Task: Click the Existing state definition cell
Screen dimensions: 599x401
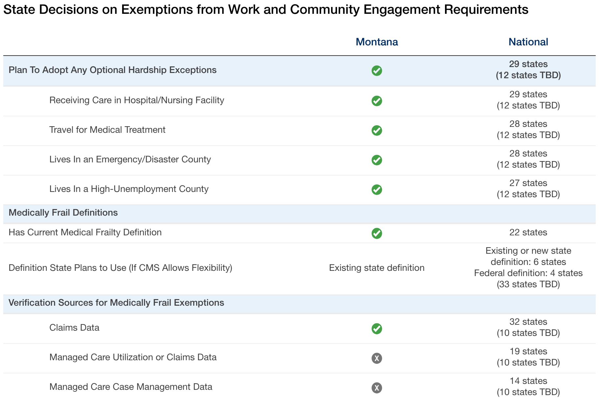Action: (377, 268)
